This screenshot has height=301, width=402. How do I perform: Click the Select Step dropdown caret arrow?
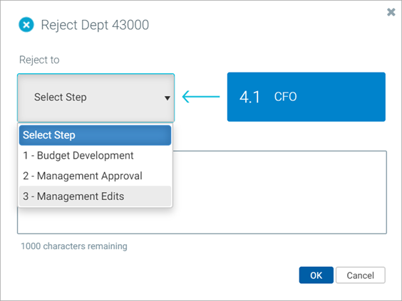[167, 97]
